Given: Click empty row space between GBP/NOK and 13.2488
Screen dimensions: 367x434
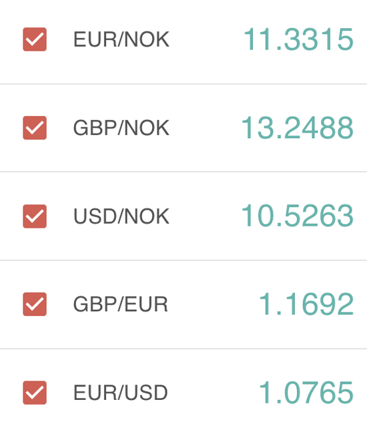Looking at the screenshot, I should [x=206, y=128].
